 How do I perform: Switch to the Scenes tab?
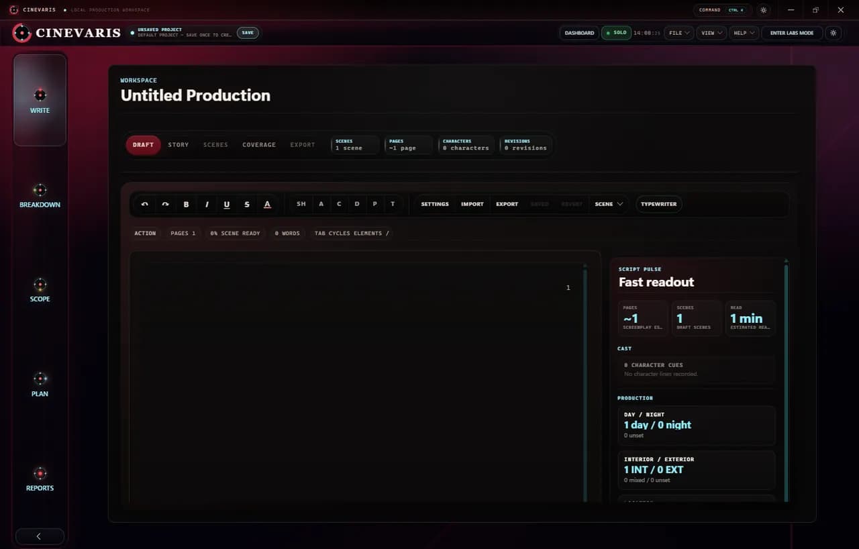coord(215,145)
